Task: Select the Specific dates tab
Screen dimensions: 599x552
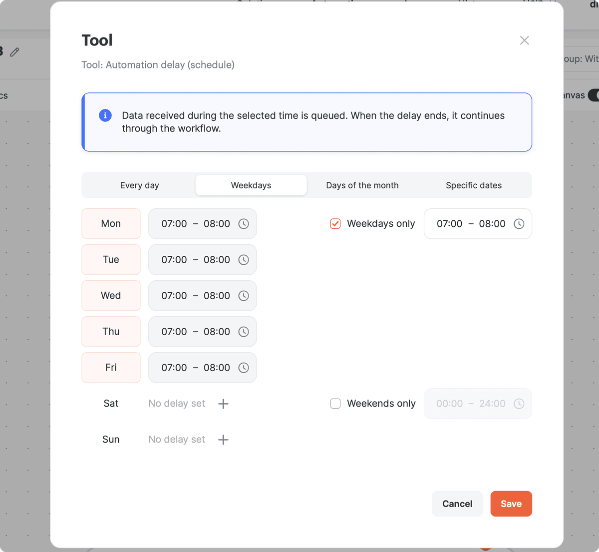Action: (474, 185)
